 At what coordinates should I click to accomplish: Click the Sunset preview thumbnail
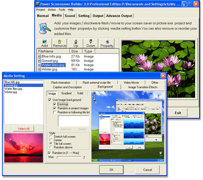tap(24, 148)
